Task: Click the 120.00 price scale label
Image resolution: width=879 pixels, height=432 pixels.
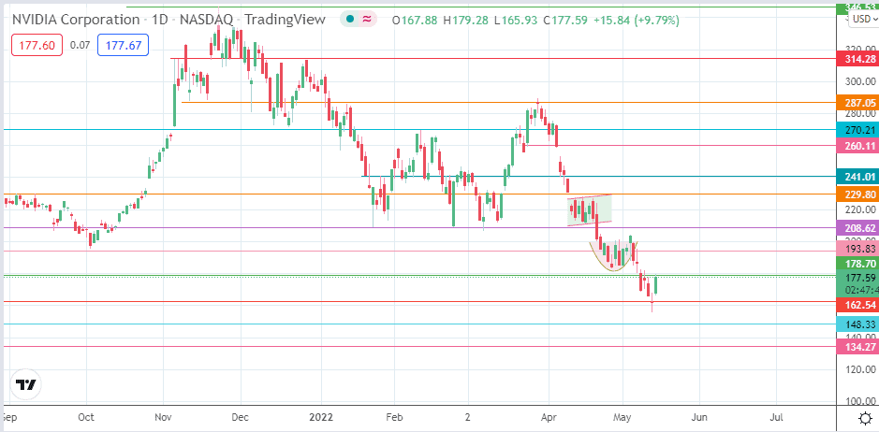Action: (x=860, y=368)
